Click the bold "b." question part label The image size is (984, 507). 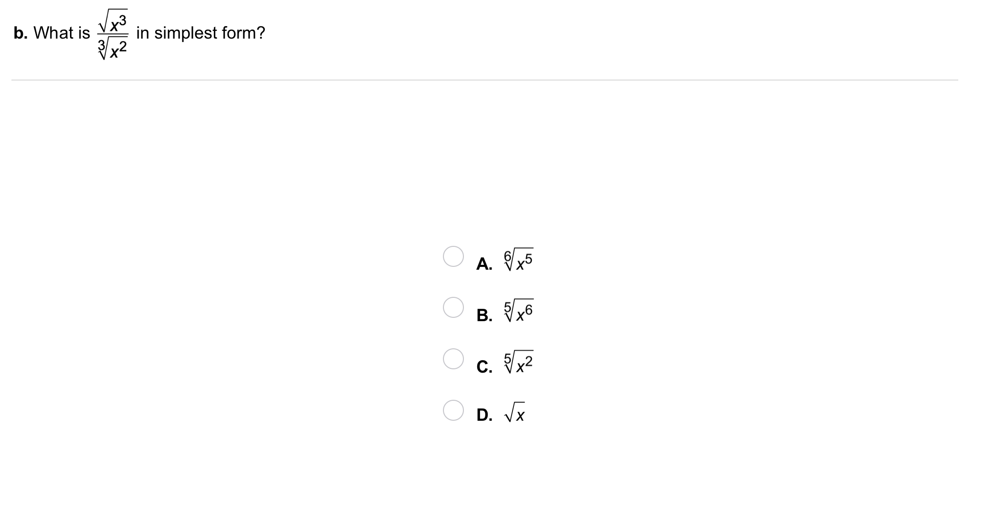click(20, 33)
